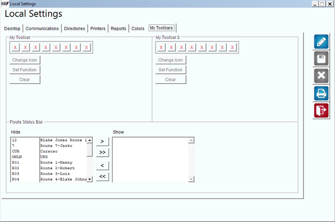The image size is (335, 222).
Task: Select second slot in My Toolbar 2
Action: pyautogui.click(x=171, y=47)
